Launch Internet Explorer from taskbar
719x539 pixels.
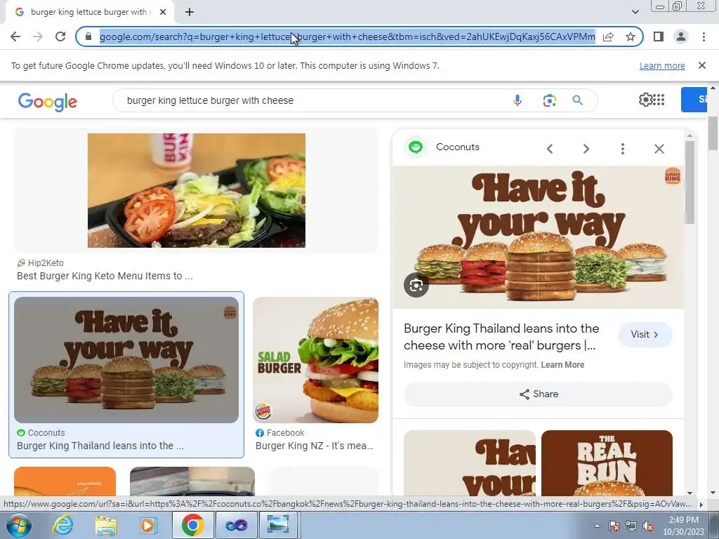[62, 525]
